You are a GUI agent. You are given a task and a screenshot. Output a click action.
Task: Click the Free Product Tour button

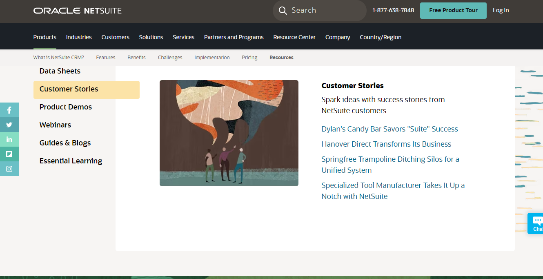click(453, 11)
